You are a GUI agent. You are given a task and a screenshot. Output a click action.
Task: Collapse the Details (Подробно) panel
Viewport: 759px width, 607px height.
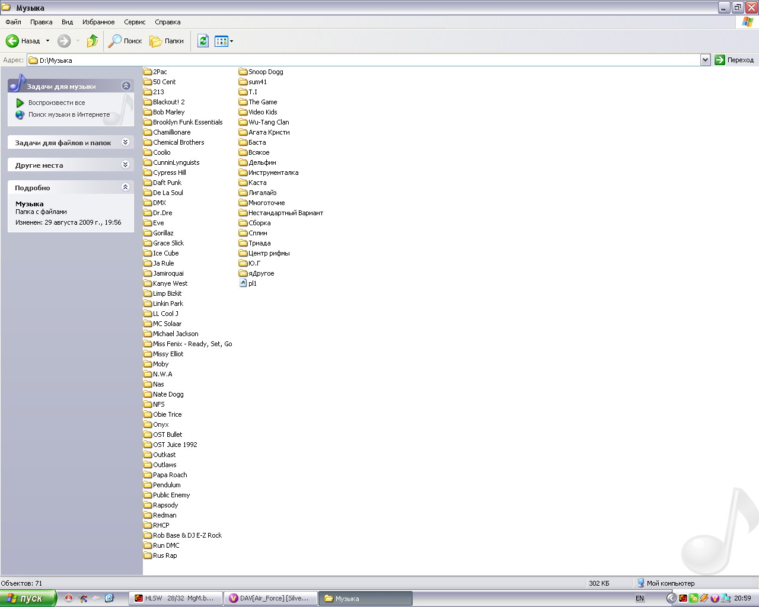click(x=125, y=187)
